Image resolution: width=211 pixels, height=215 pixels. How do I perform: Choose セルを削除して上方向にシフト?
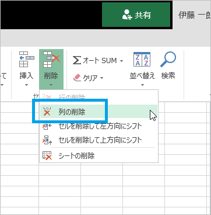(99, 140)
